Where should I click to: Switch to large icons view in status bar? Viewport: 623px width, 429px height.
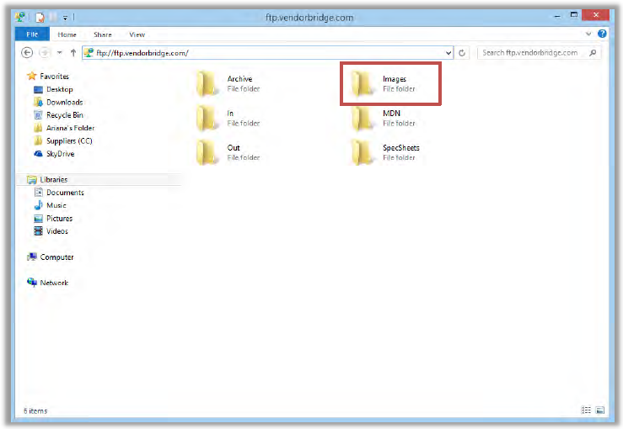(x=600, y=410)
